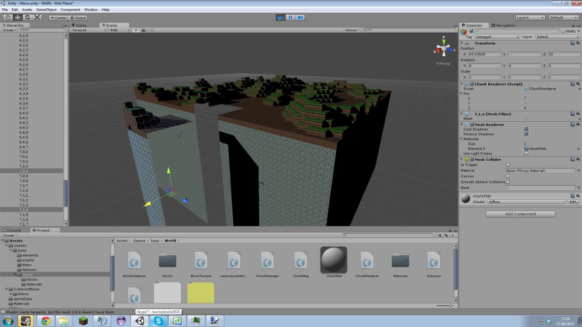Open the Layers dropdown

(x=530, y=17)
